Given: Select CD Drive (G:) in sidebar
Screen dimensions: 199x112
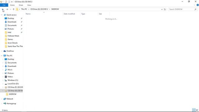Looking at the screenshot, I should coord(15,91).
